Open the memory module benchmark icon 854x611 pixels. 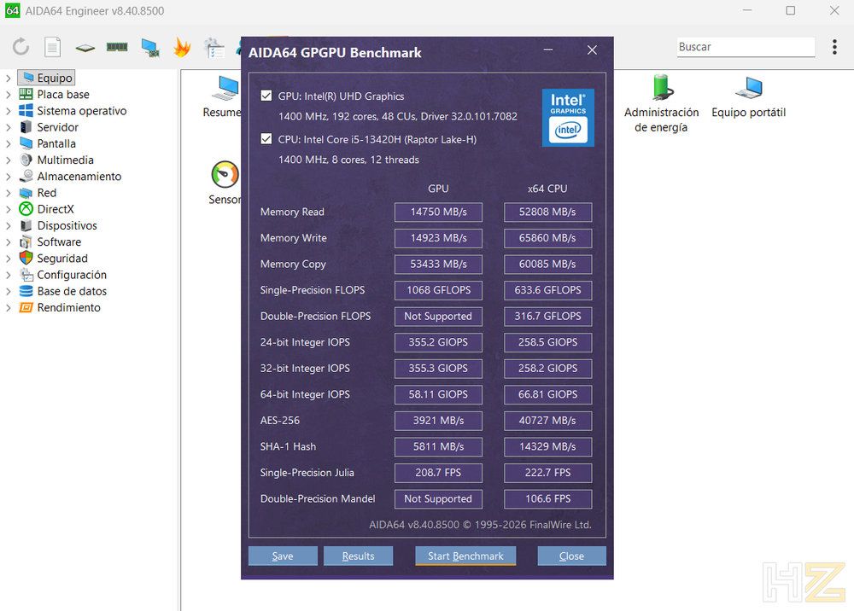117,47
